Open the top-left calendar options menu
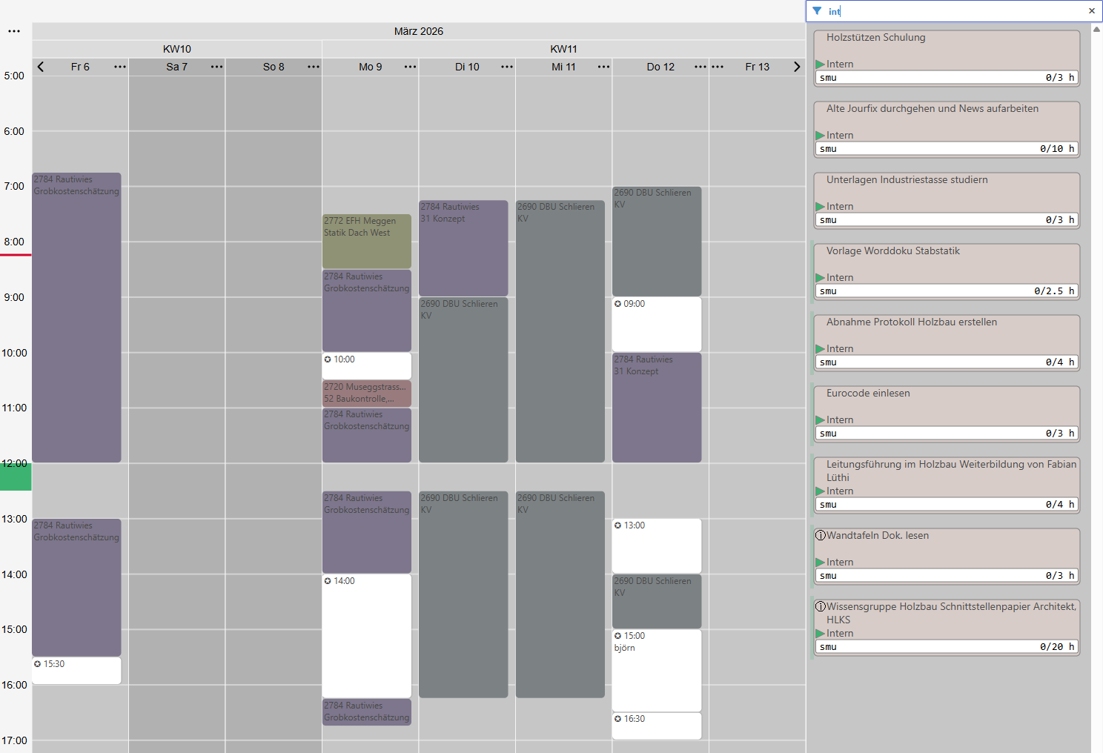Image resolution: width=1103 pixels, height=753 pixels. pos(14,31)
